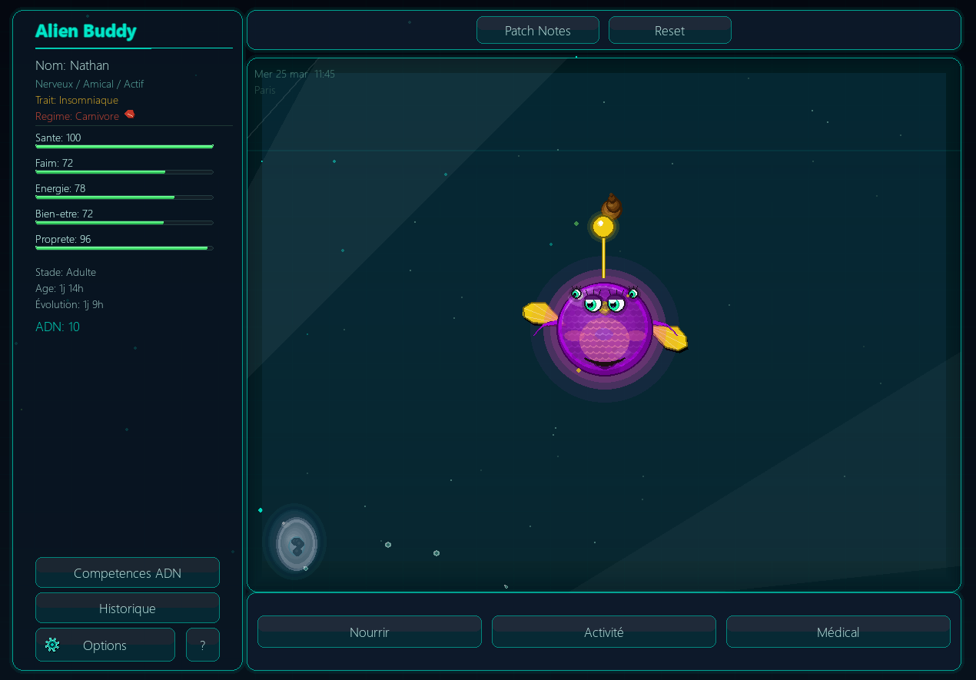Click the purple alien creature
The image size is (976, 680).
(605, 329)
